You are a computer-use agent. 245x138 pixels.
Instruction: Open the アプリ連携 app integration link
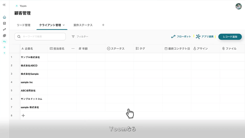pos(205,37)
